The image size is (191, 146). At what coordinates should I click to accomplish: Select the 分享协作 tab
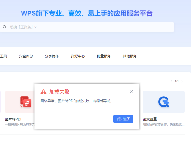coord(52,56)
